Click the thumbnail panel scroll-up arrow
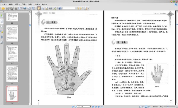 [30, 14]
